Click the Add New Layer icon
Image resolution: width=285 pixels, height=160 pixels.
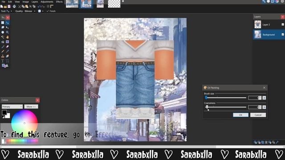255,142
